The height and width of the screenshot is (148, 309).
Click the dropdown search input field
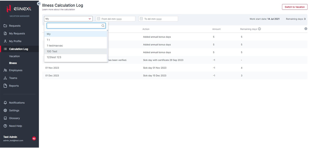[74, 26]
